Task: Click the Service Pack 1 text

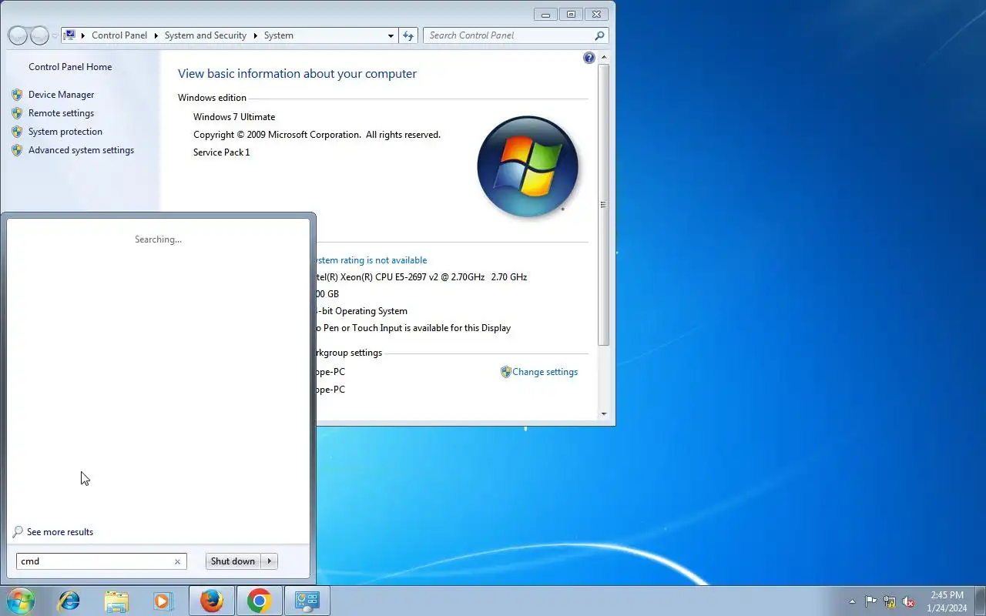Action: pos(222,152)
